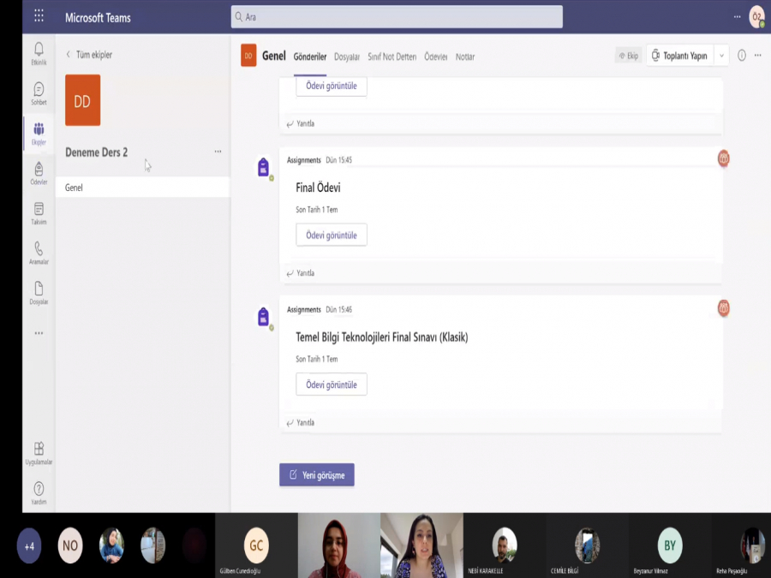Screen dimensions: 771x578
Task: Click the Dün 15:45 timestamp
Action: [338, 160]
